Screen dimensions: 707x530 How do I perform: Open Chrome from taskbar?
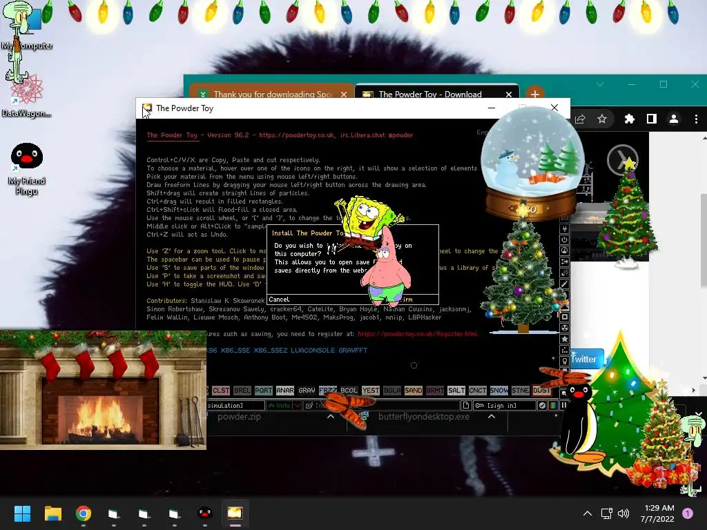[84, 513]
